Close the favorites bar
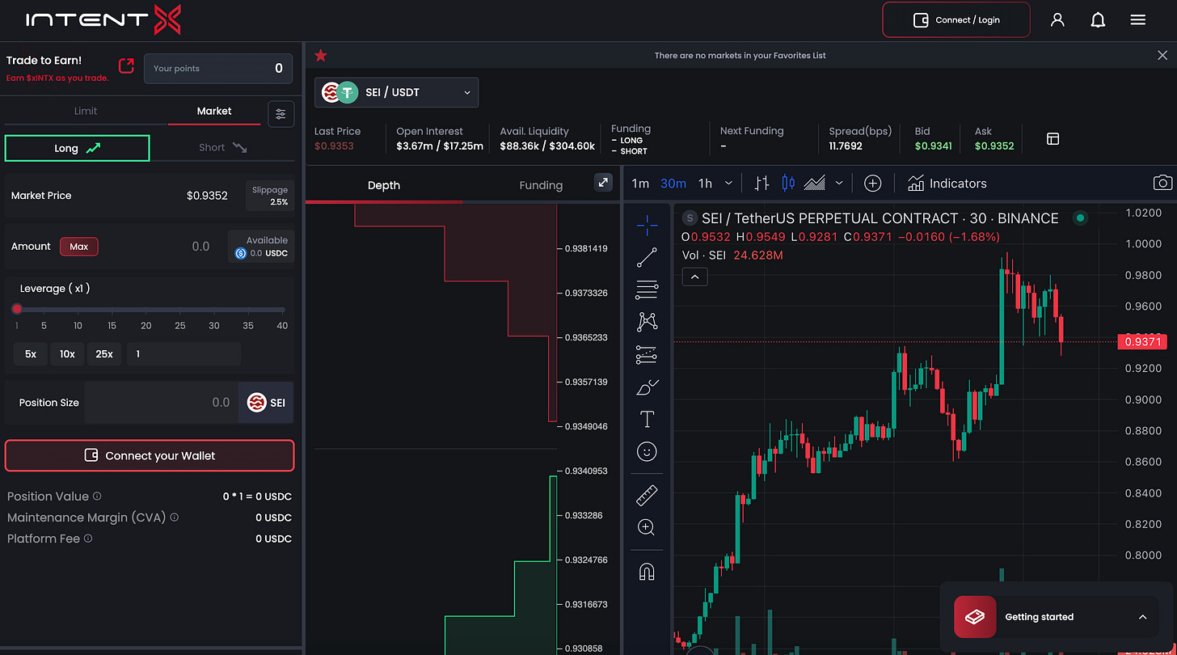 [1162, 55]
